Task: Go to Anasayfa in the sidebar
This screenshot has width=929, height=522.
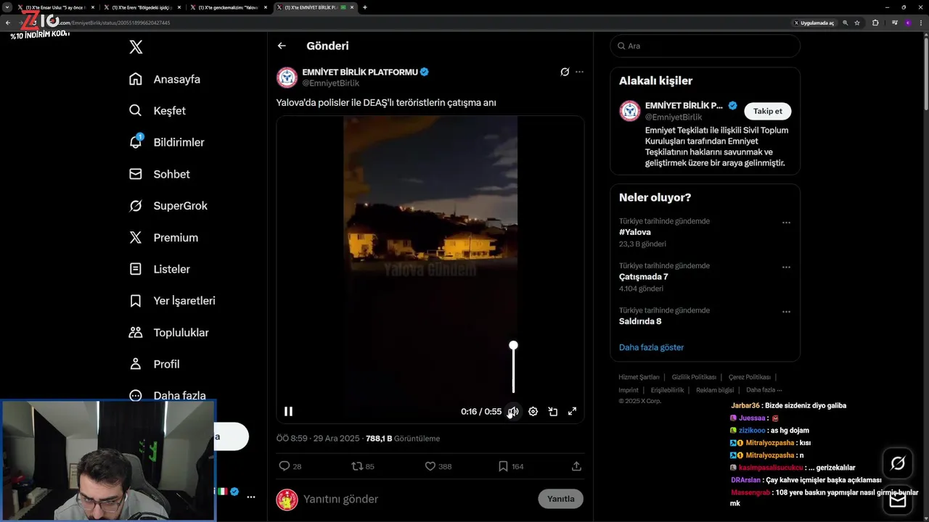Action: [x=165, y=79]
